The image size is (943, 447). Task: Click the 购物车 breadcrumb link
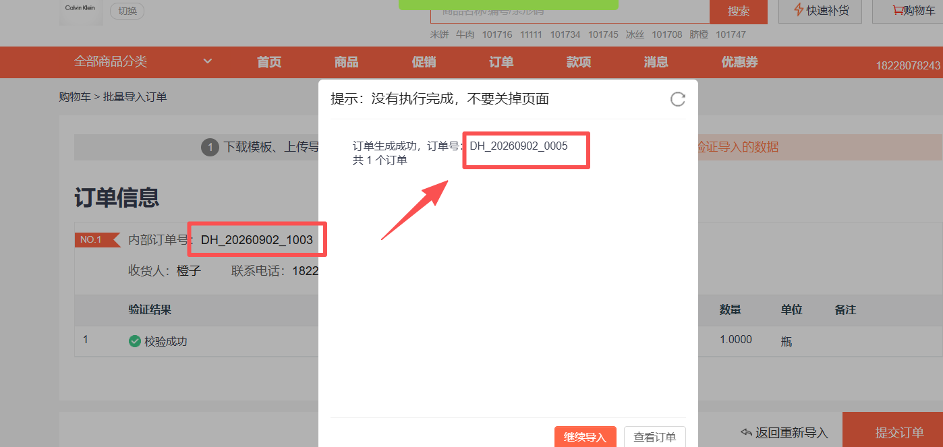pos(75,97)
